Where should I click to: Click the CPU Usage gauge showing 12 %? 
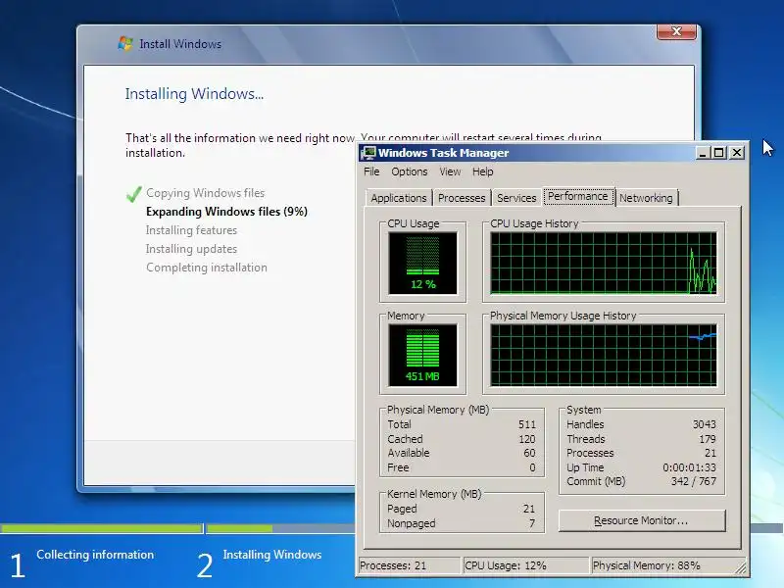coord(422,263)
